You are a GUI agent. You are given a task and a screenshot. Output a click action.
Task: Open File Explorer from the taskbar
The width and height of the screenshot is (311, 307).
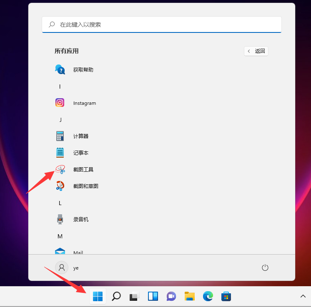coord(190,296)
